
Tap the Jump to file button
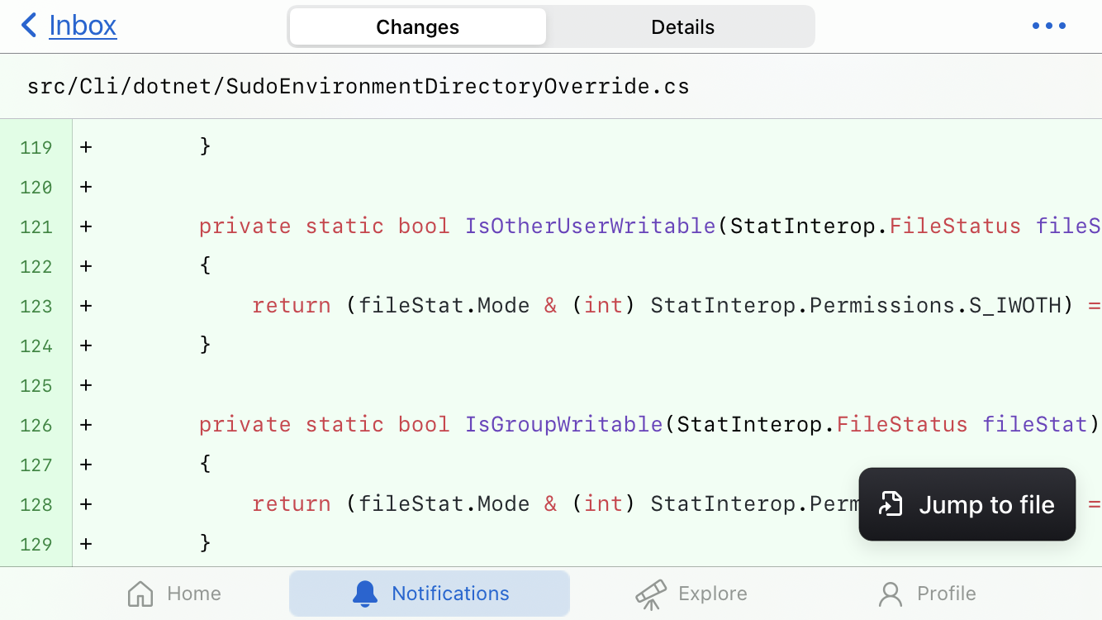(967, 504)
